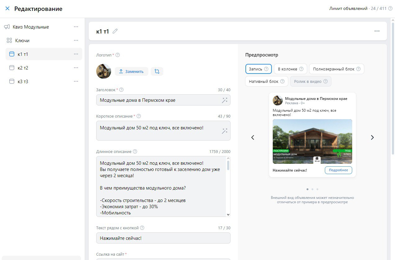Open the options menu for Ключи group

pyautogui.click(x=76, y=41)
